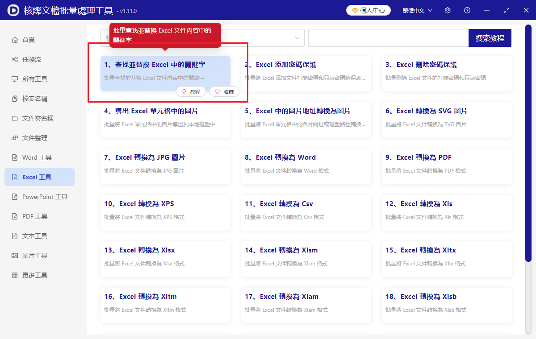Open Excel 轉換為 SVG 圖片 tool
This screenshot has height=339, width=536.
[447, 120]
